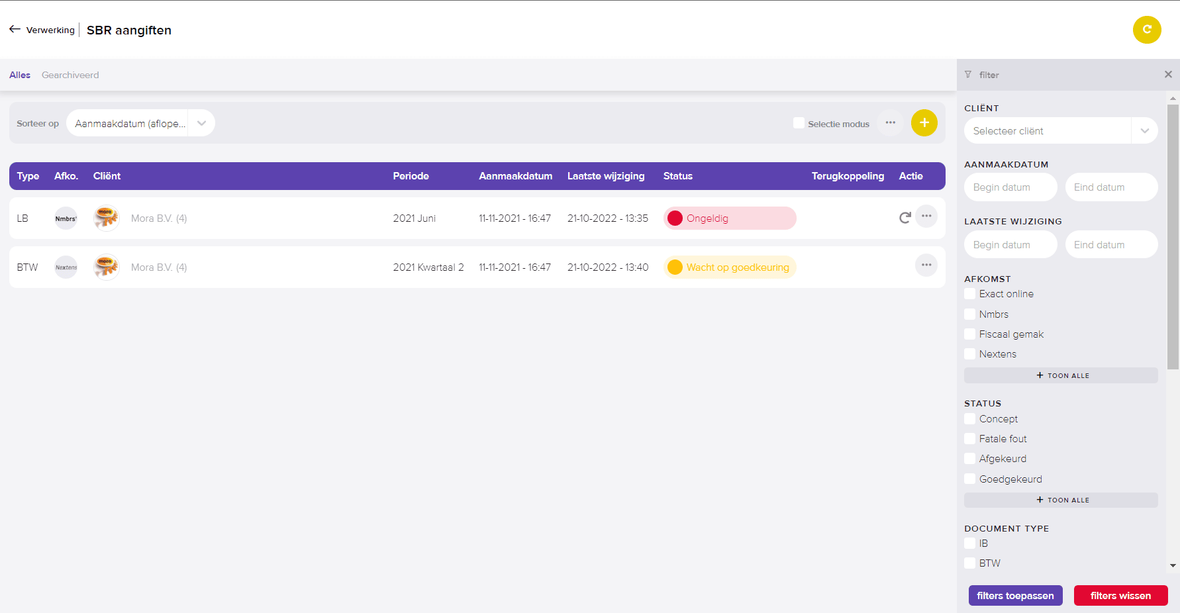Screen dimensions: 1180x613
Task: Sort by the Periode column header
Action: (x=411, y=176)
